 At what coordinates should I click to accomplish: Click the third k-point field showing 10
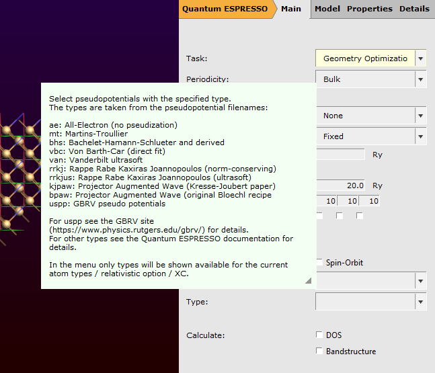point(369,201)
